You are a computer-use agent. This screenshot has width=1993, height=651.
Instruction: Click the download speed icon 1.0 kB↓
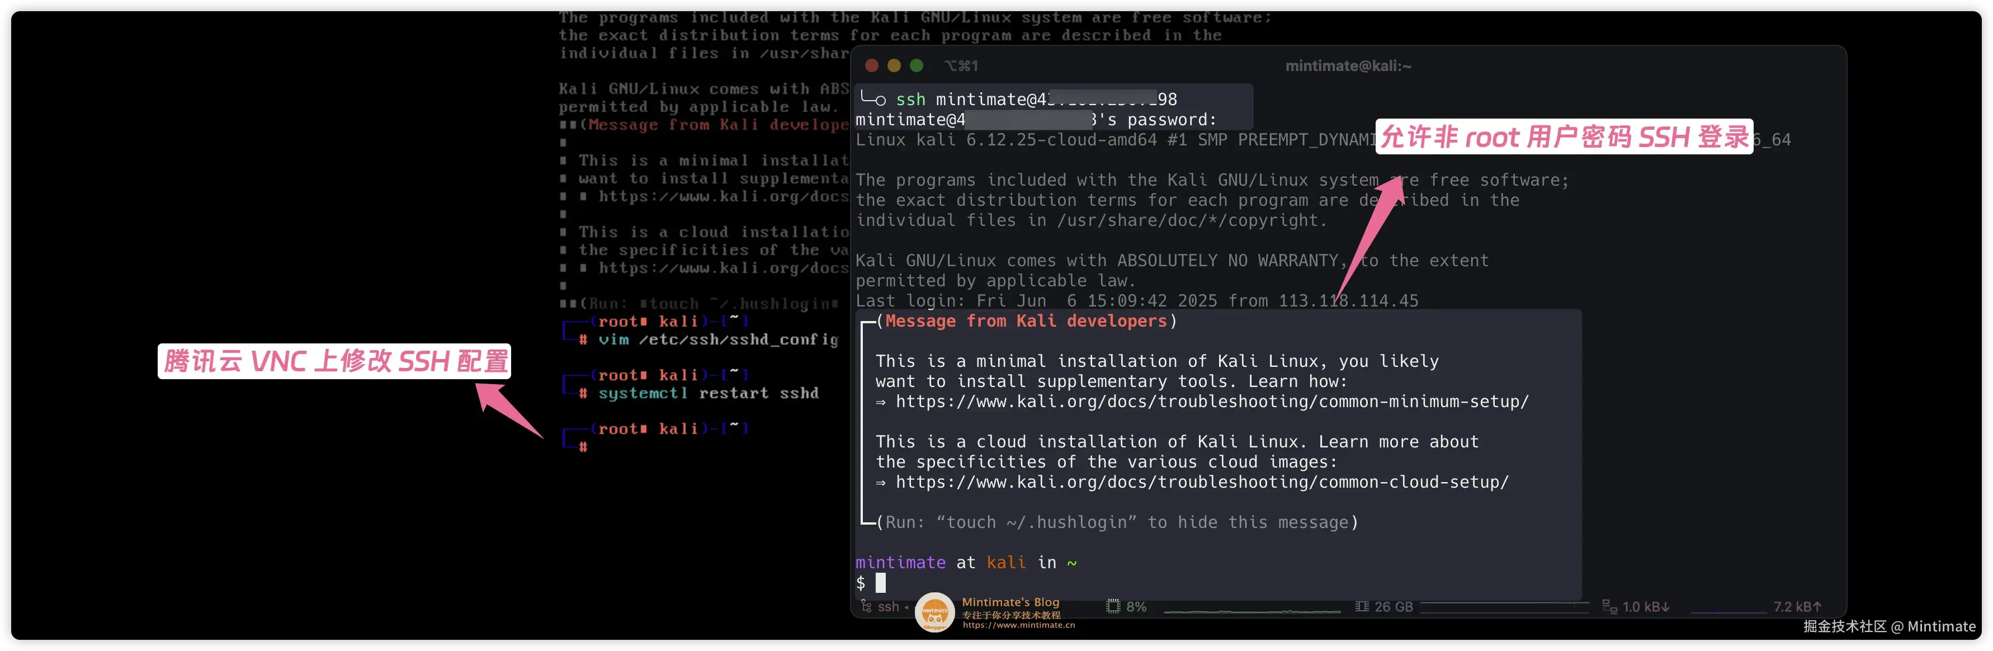pyautogui.click(x=1610, y=607)
